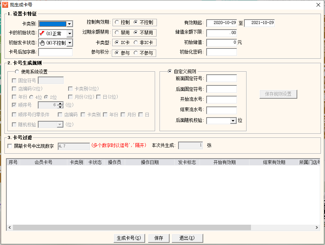Toggle the 店编码(2位) checkbox
Image resolution: width=325 pixels, height=245 pixels.
[14, 89]
